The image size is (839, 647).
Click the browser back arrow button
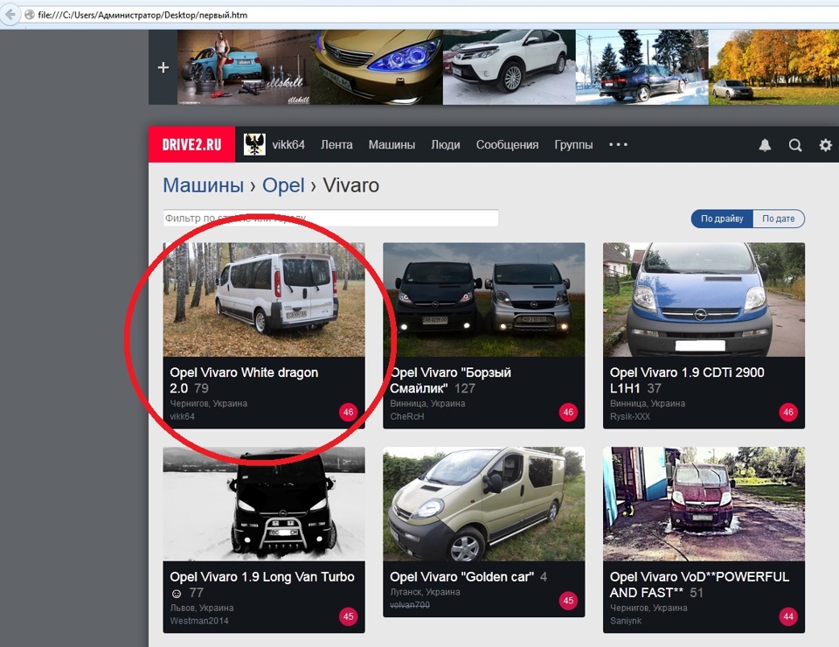tap(9, 15)
